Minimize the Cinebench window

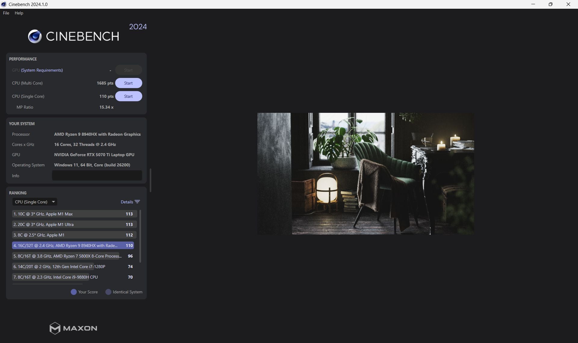[533, 4]
